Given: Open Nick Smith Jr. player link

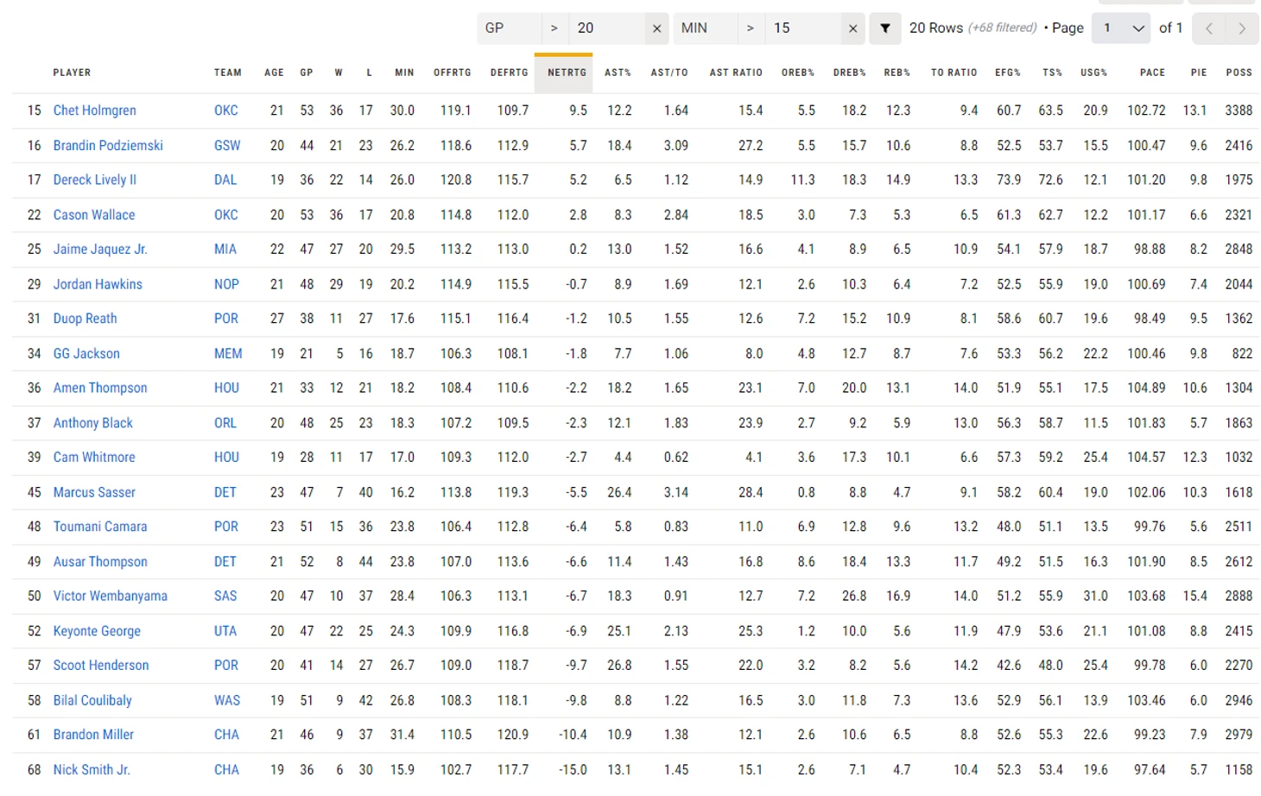Looking at the screenshot, I should point(92,770).
